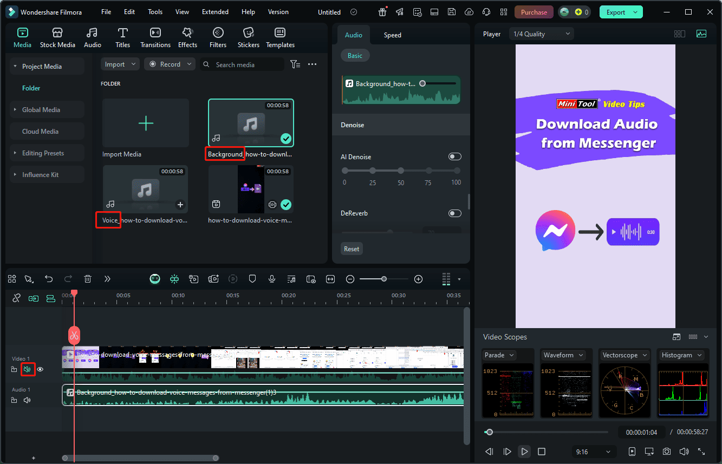Open the headset support icon
The image size is (722, 464).
coord(486,12)
